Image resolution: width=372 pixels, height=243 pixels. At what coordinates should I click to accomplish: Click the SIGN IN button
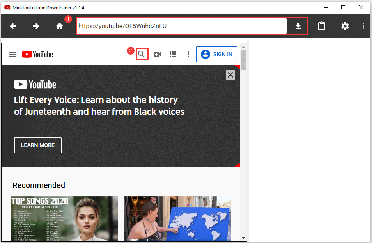tap(216, 54)
